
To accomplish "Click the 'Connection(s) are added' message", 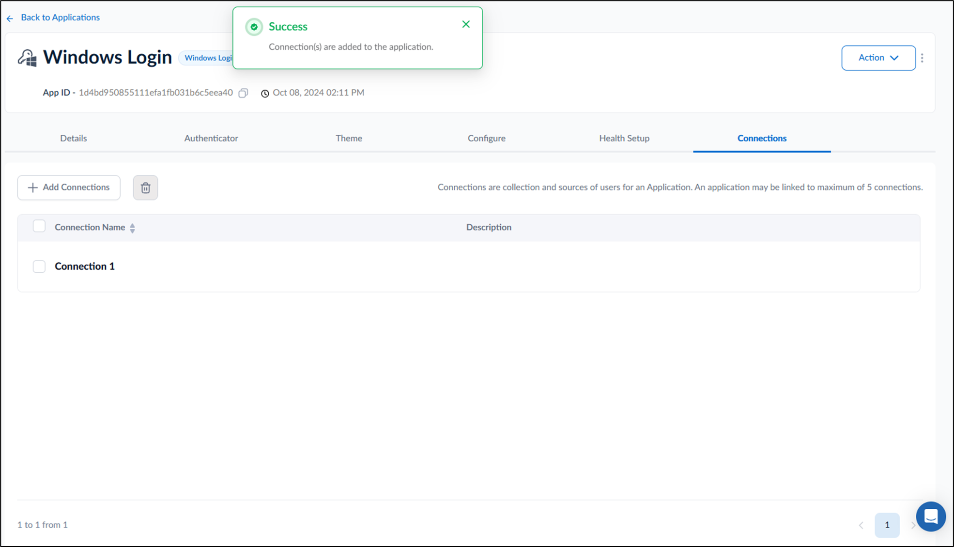I will pos(351,47).
